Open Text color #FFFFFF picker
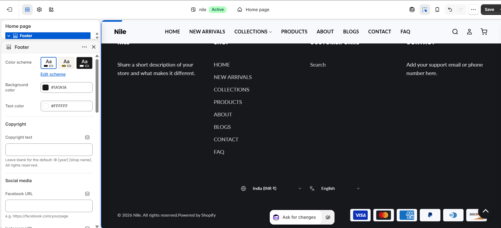This screenshot has height=228, width=501. 67,106
